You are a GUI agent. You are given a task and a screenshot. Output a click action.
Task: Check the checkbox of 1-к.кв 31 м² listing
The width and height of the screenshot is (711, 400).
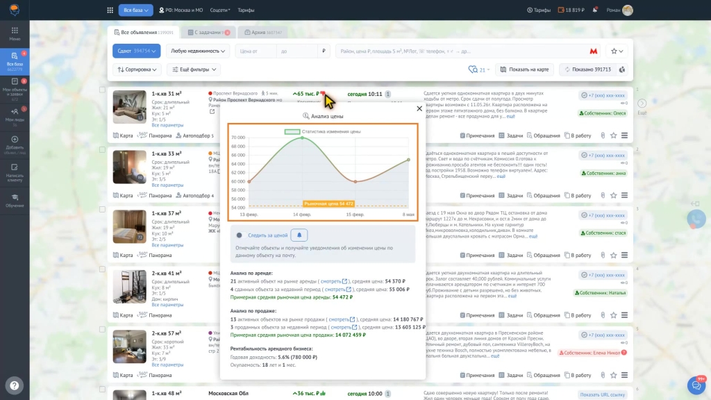(x=102, y=90)
